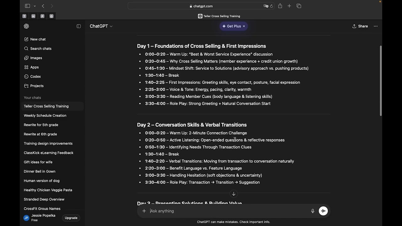Select the pinned tab labeled G
This screenshot has height=226, width=402.
point(52,16)
